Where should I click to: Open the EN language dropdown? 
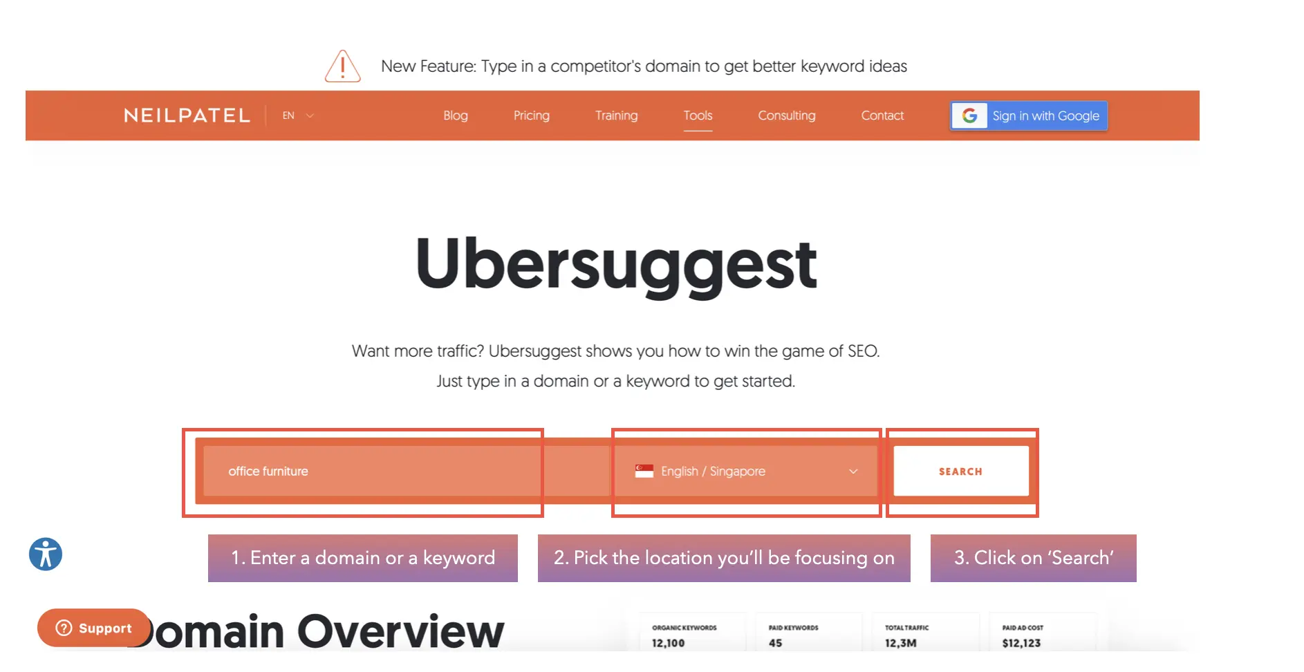click(298, 115)
